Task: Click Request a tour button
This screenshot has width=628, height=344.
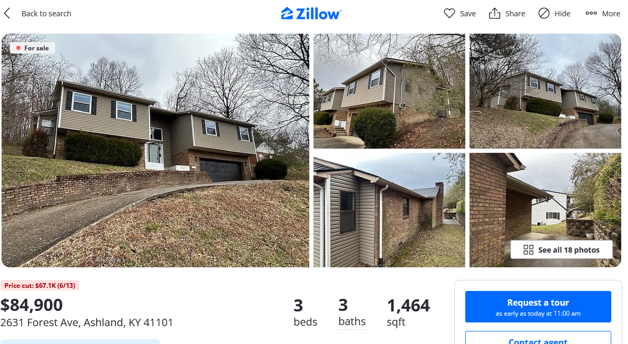Action: pyautogui.click(x=538, y=307)
